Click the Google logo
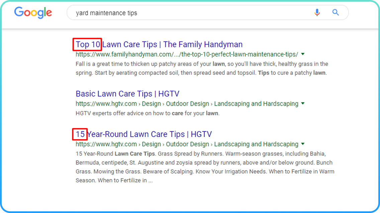Viewport: 380px width, 213px height. pyautogui.click(x=33, y=13)
